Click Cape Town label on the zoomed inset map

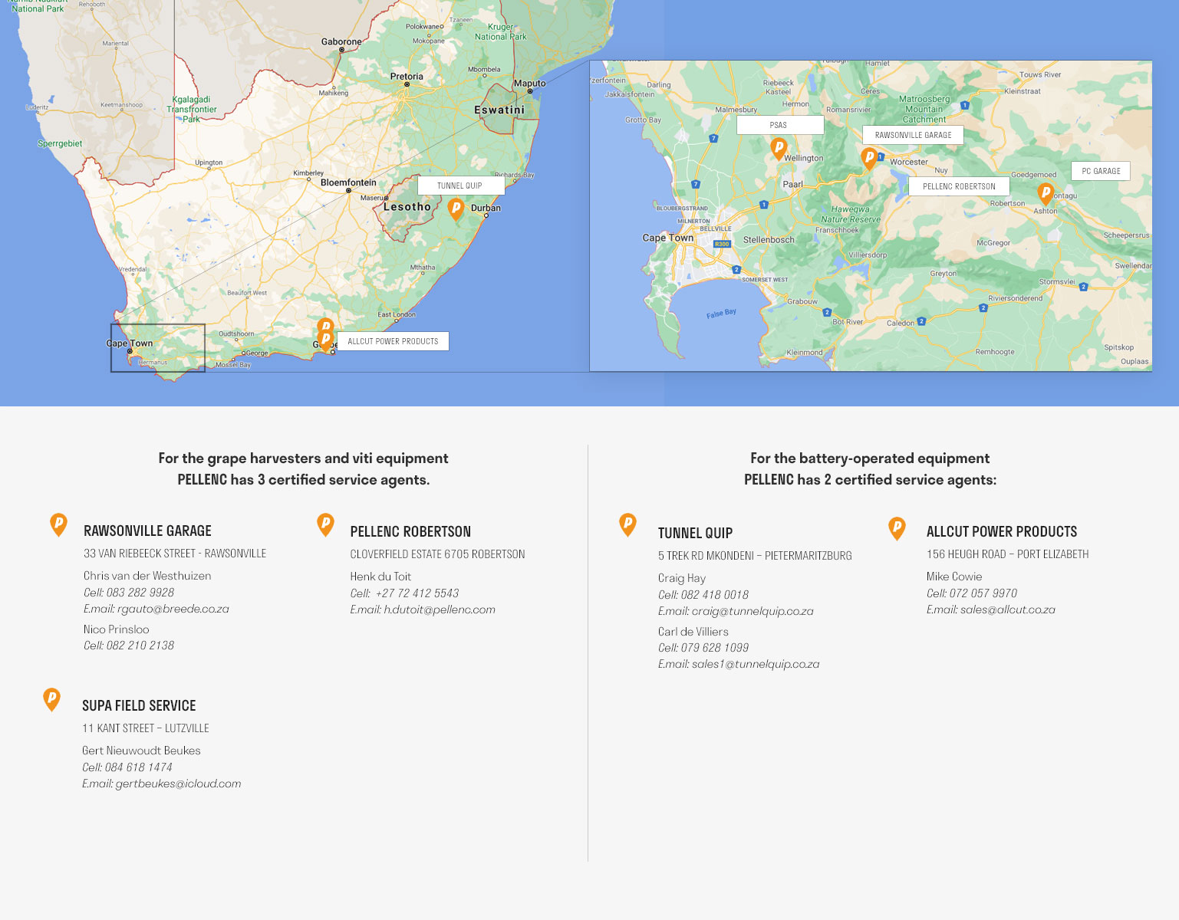(x=668, y=238)
